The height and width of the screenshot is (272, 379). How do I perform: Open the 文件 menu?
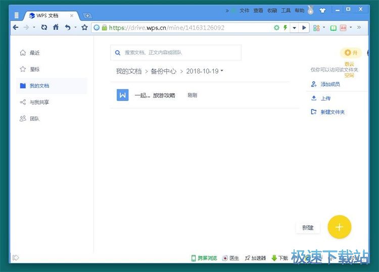(245, 11)
